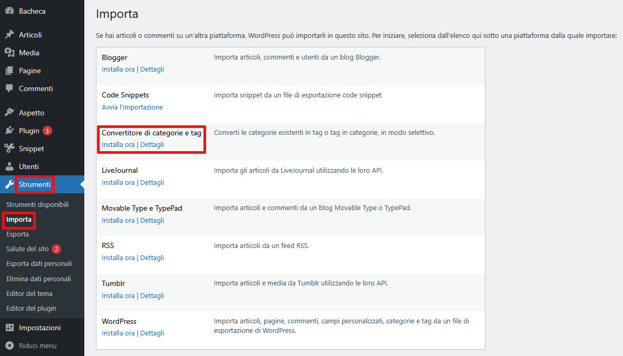The image size is (623, 356).
Task: Click the Tumblr importer name
Action: (x=113, y=283)
